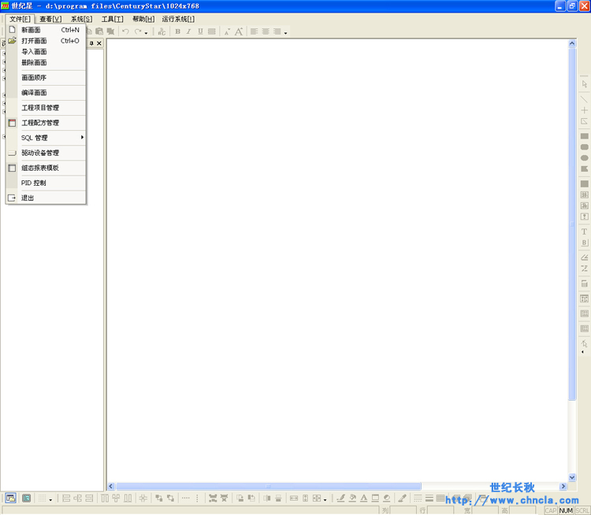Toggle Underline formatting button
The image size is (591, 515).
click(x=200, y=31)
